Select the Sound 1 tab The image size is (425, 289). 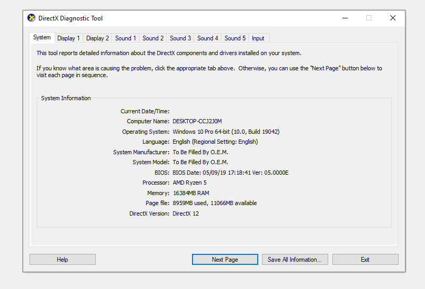point(126,38)
